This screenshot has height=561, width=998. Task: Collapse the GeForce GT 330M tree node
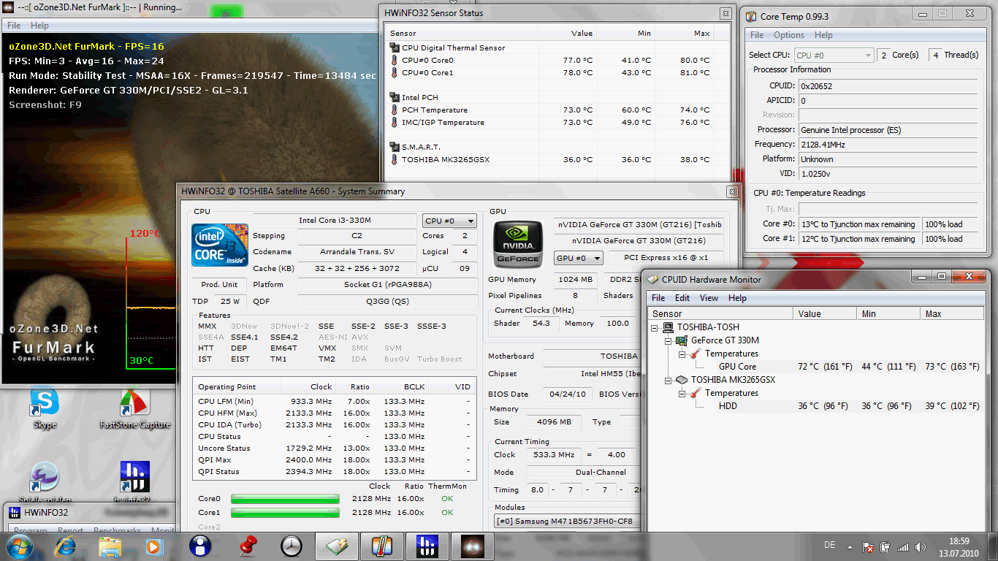668,340
